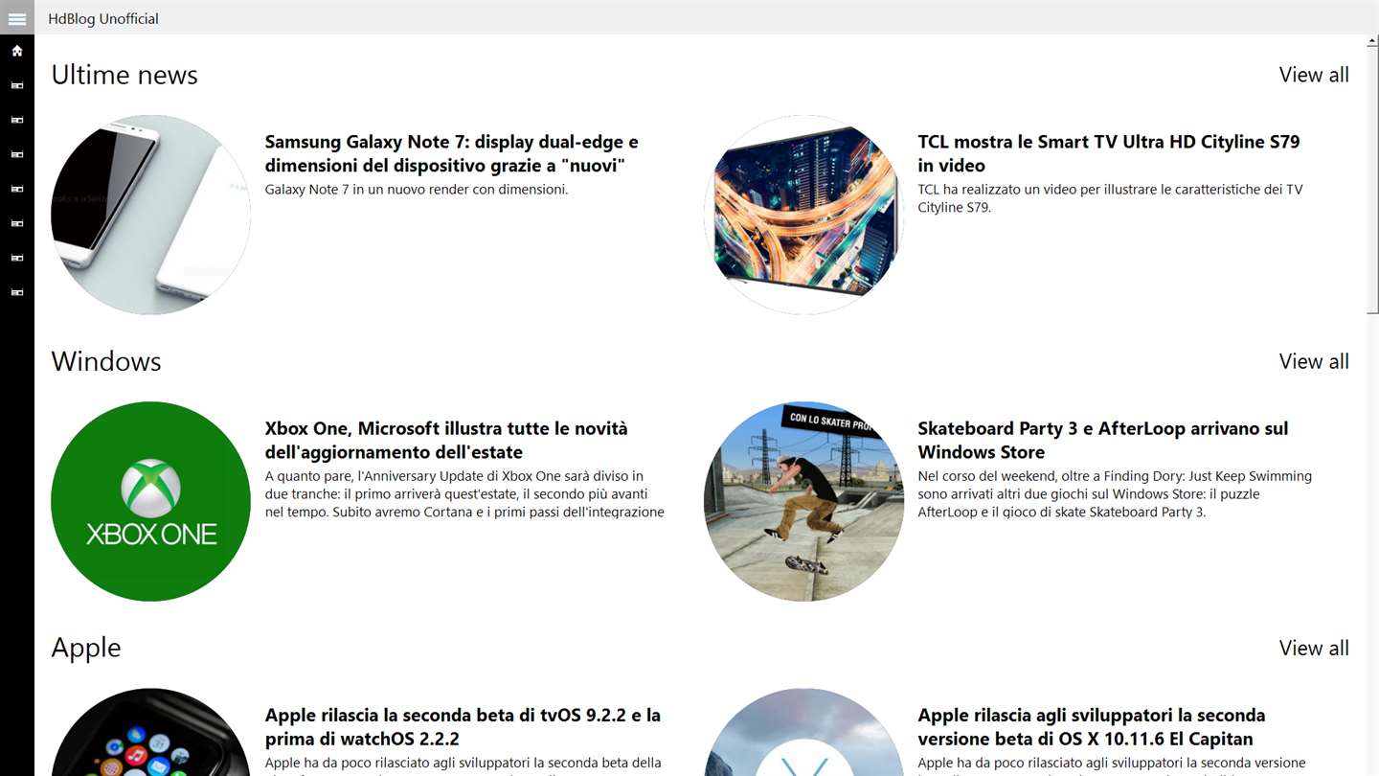Click the HdBlog Unofficial app title
The height and width of the screenshot is (776, 1379).
[x=103, y=18]
